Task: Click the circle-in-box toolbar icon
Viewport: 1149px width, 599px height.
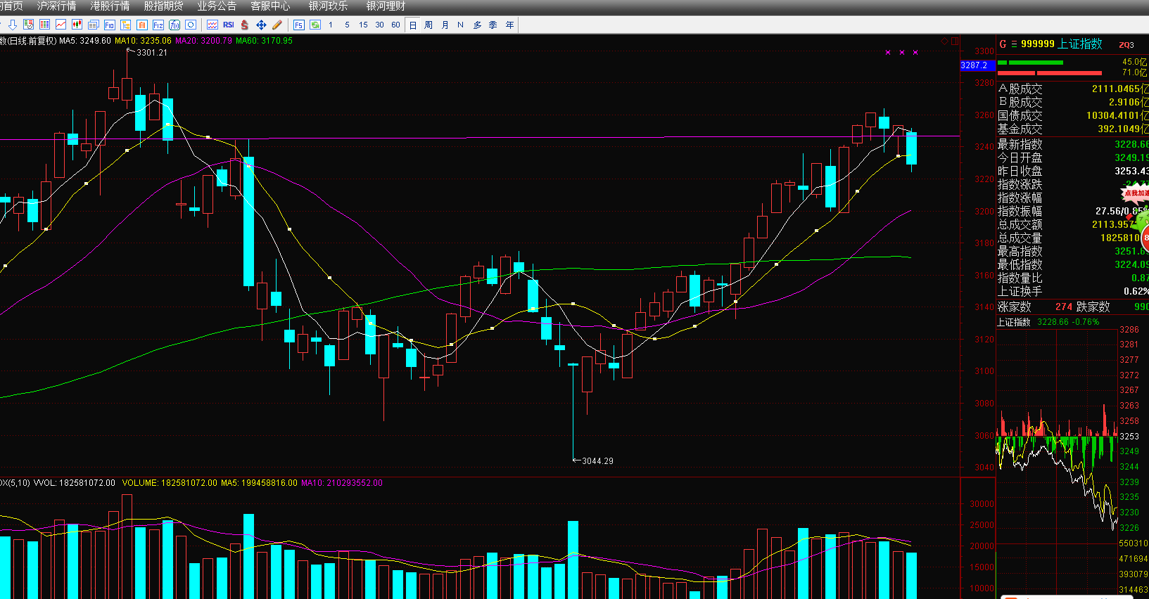Action: point(191,25)
